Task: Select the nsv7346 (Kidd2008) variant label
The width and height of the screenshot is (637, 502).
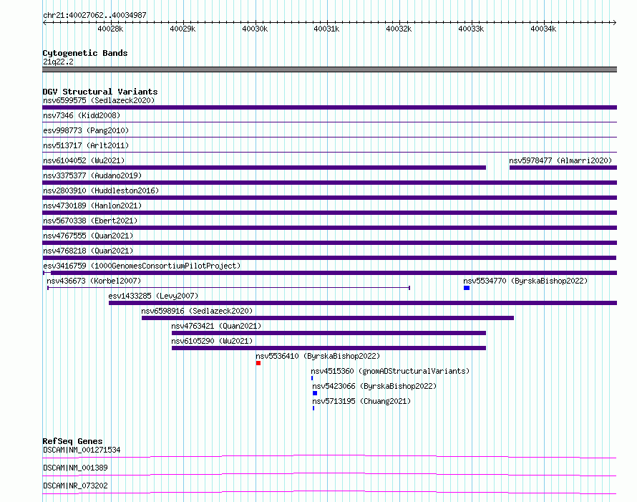Action: click(82, 115)
